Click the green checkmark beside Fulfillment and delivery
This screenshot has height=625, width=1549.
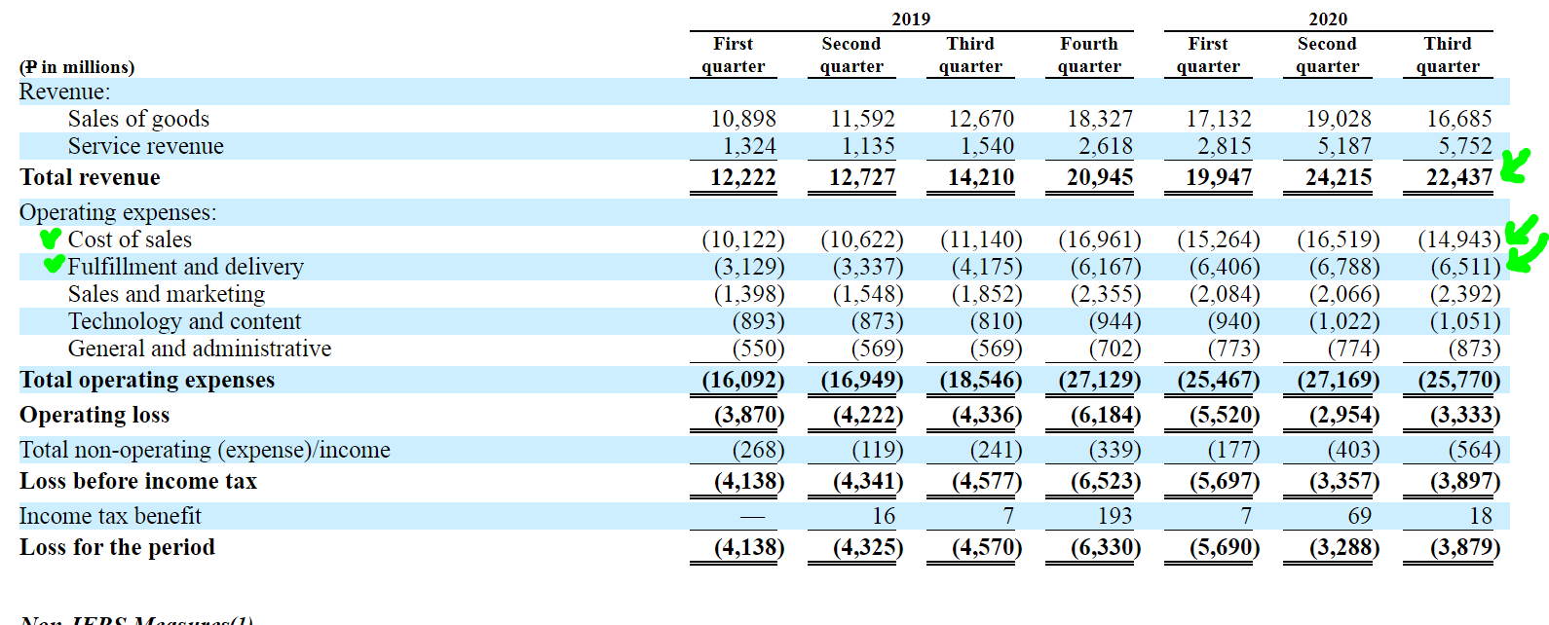(x=55, y=264)
